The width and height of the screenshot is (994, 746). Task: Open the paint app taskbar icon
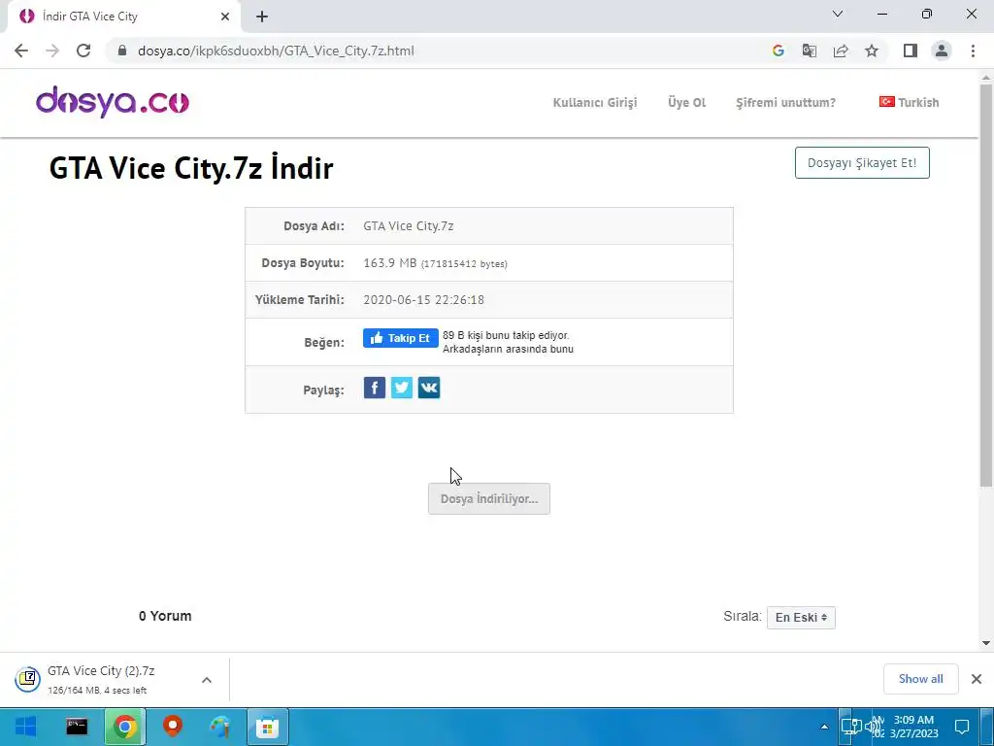click(x=220, y=727)
